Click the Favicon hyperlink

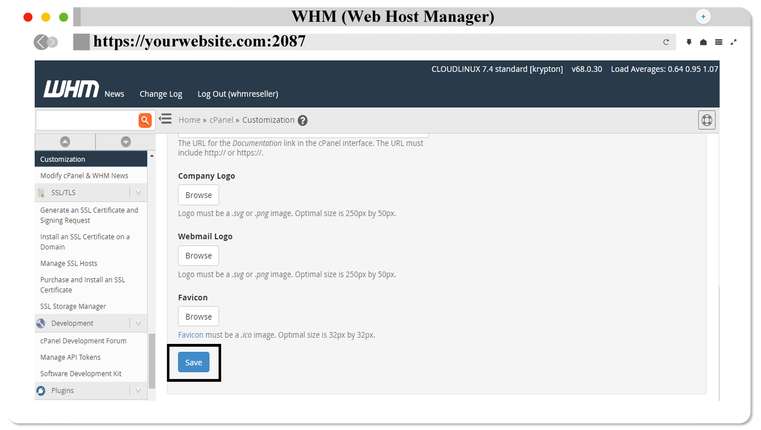(x=191, y=335)
